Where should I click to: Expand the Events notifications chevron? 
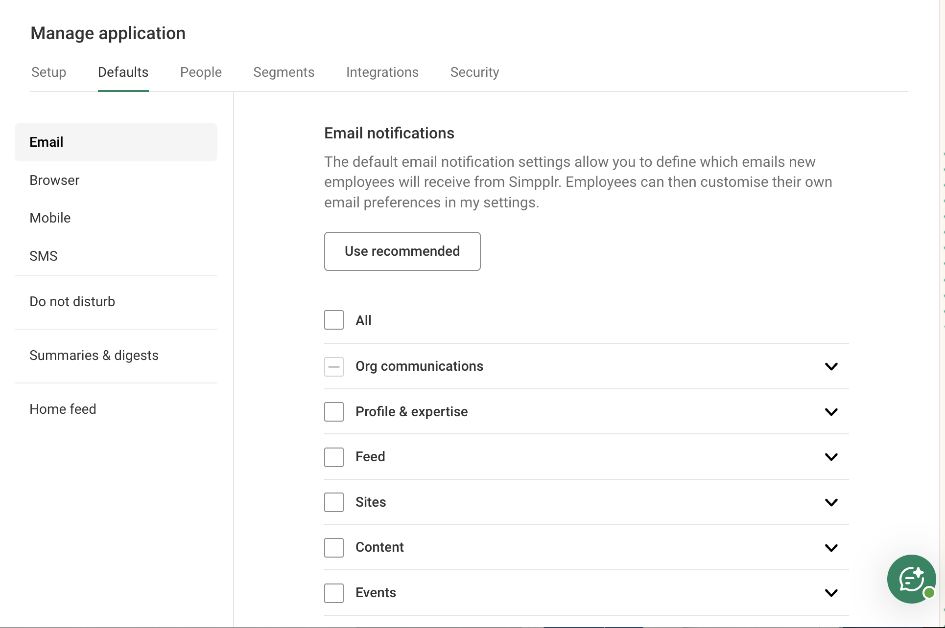pos(831,593)
